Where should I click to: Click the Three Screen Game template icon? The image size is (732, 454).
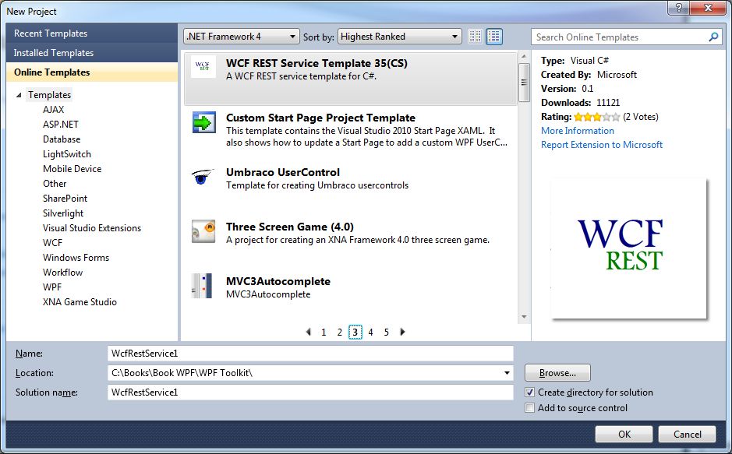[203, 231]
